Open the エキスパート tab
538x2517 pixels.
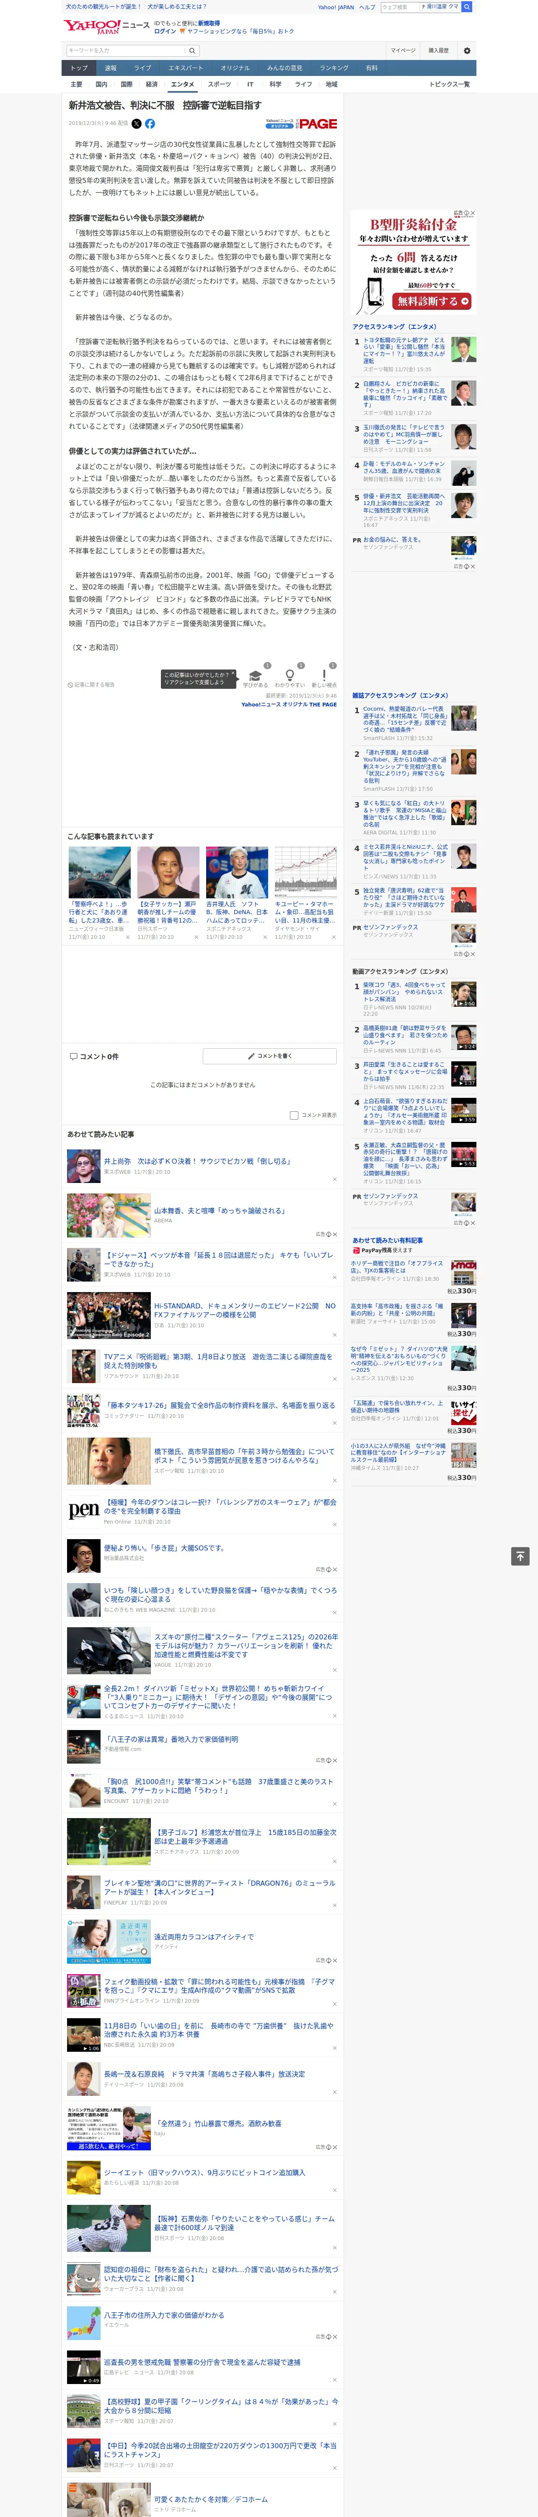coord(186,68)
